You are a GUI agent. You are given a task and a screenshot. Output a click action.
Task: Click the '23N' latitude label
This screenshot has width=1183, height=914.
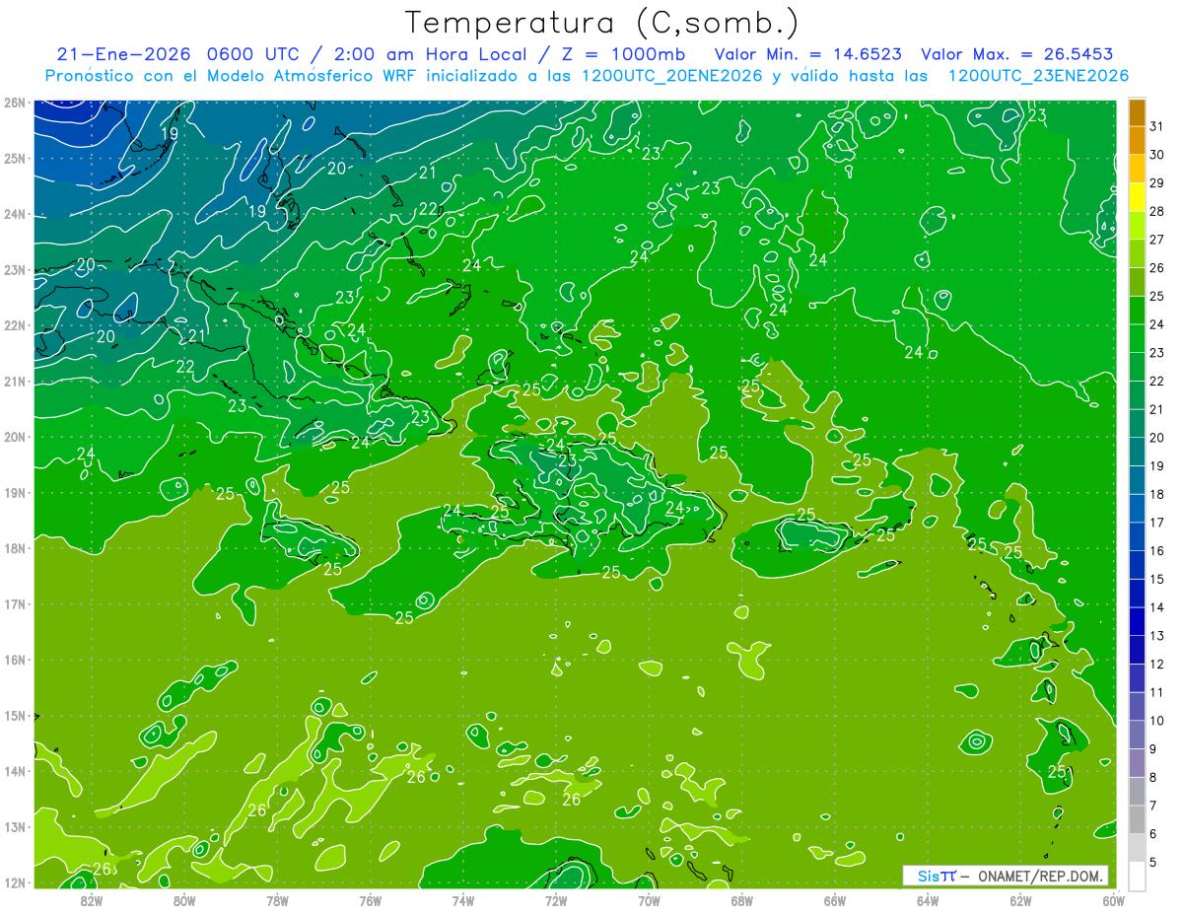pos(14,270)
